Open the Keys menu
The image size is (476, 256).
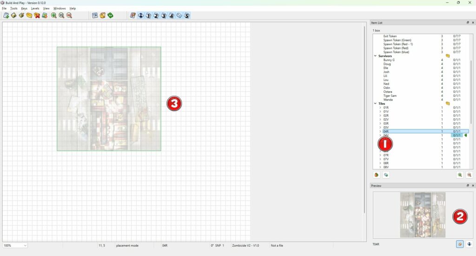(24, 8)
